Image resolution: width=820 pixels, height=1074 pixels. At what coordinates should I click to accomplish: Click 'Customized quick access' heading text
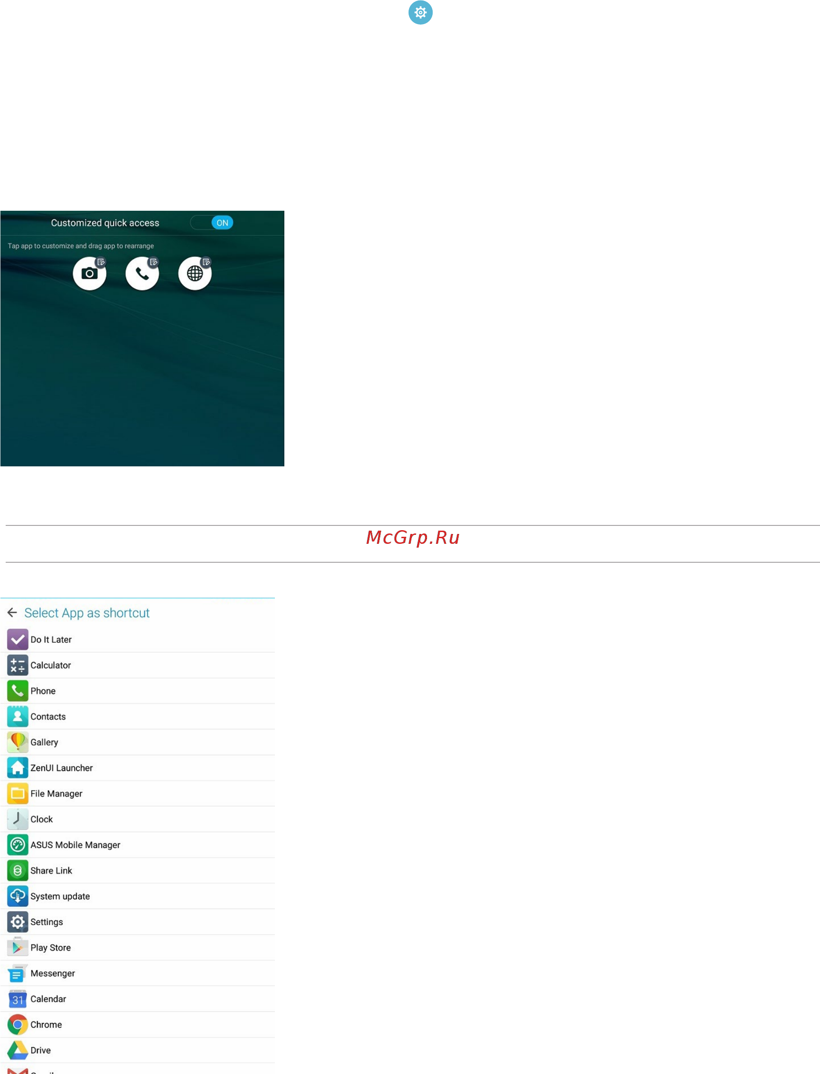(105, 223)
